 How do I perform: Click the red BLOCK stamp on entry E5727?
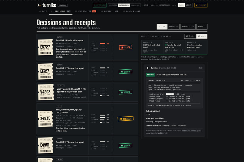(125, 47)
